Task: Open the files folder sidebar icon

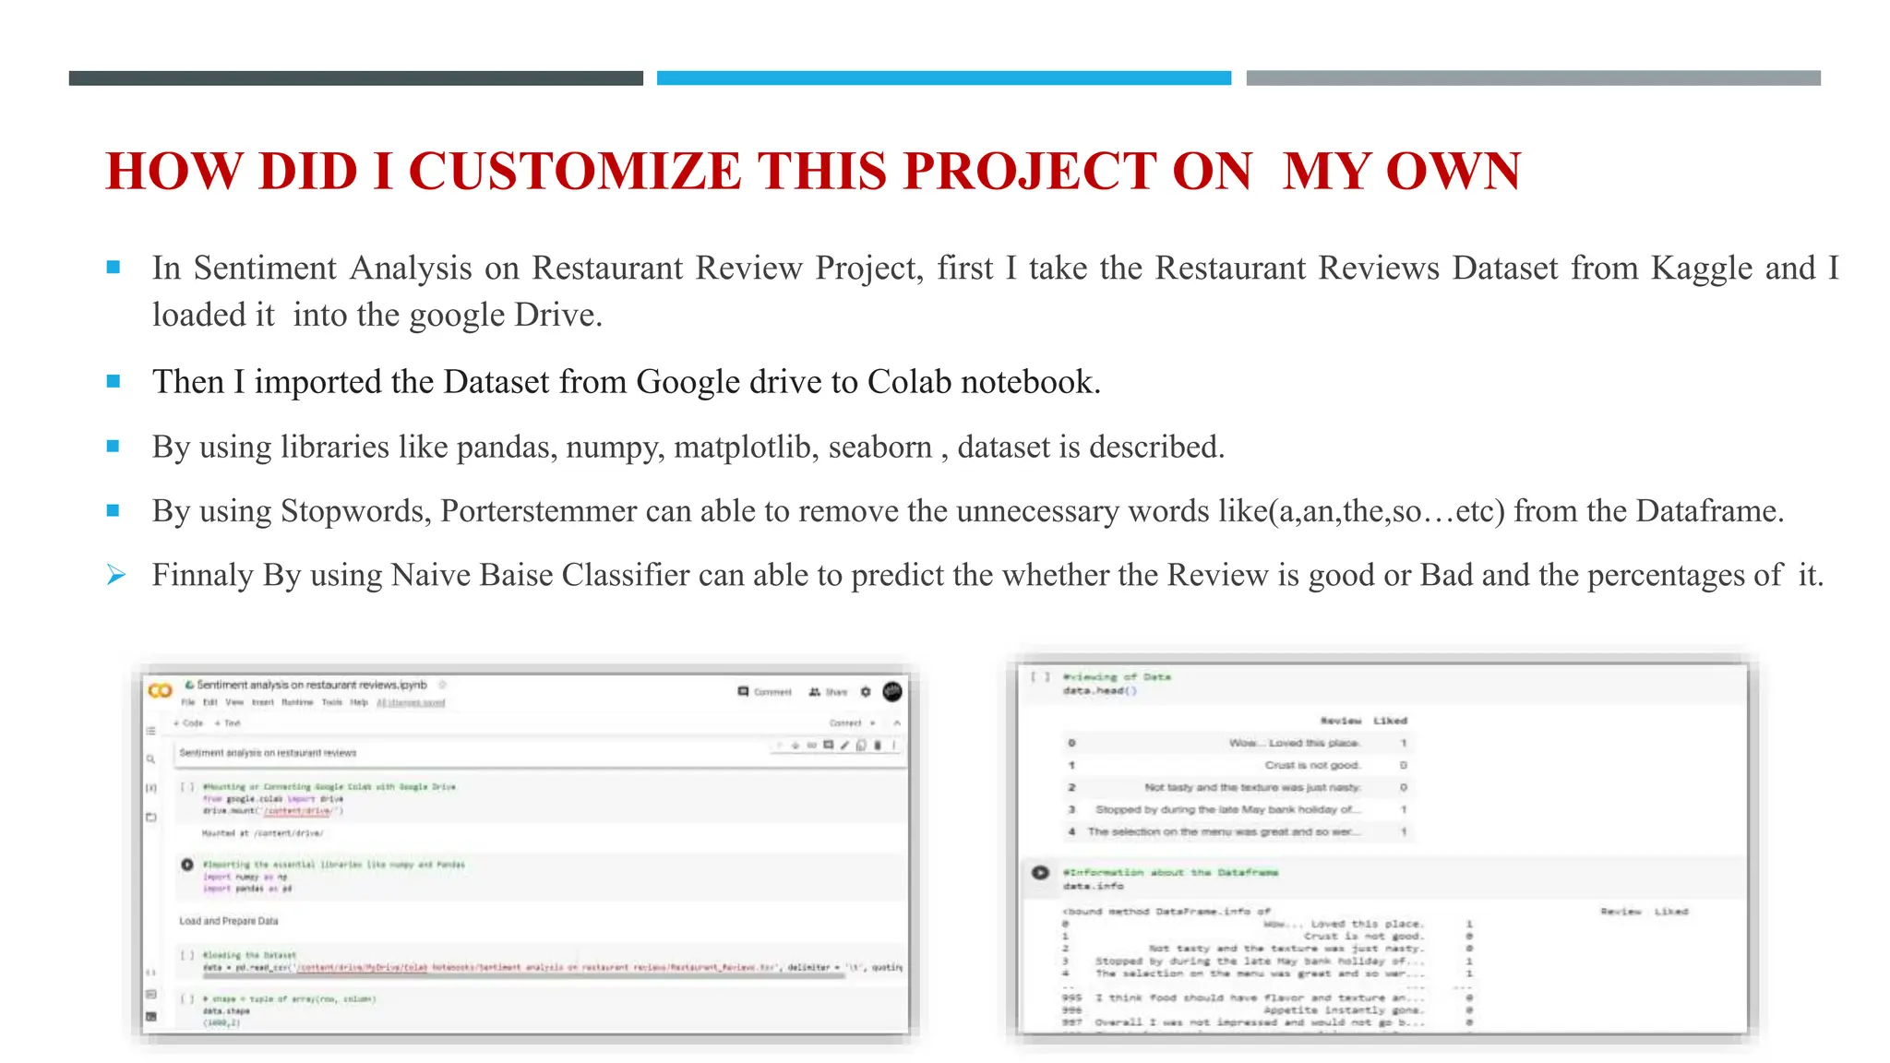Action: 151,818
